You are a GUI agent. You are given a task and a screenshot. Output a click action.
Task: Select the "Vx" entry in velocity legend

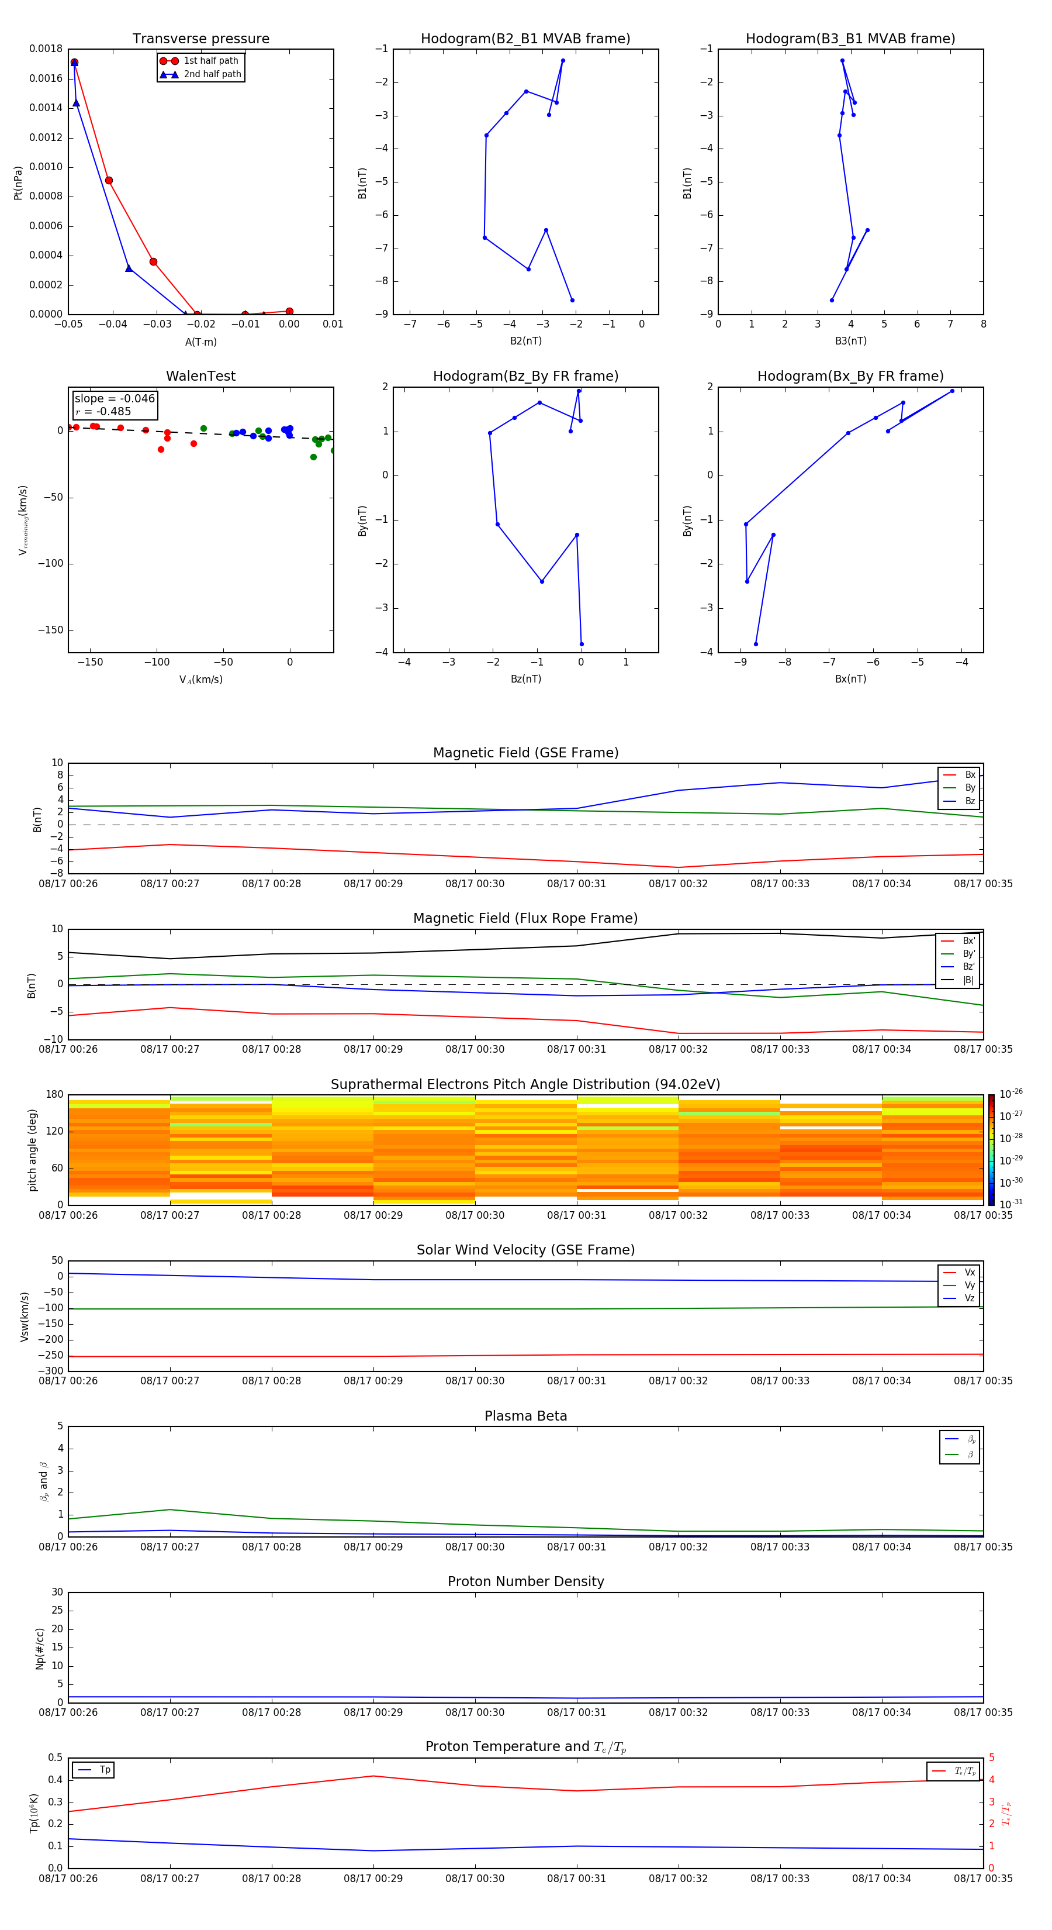click(959, 1273)
